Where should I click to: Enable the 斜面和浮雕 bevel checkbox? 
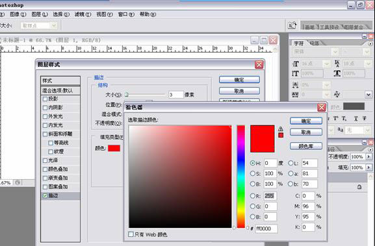click(x=45, y=134)
